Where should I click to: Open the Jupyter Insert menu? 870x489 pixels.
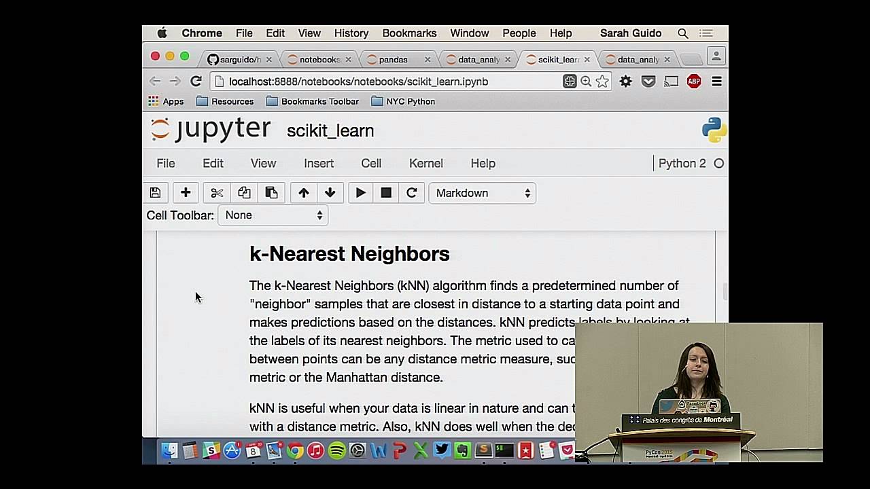click(x=319, y=164)
